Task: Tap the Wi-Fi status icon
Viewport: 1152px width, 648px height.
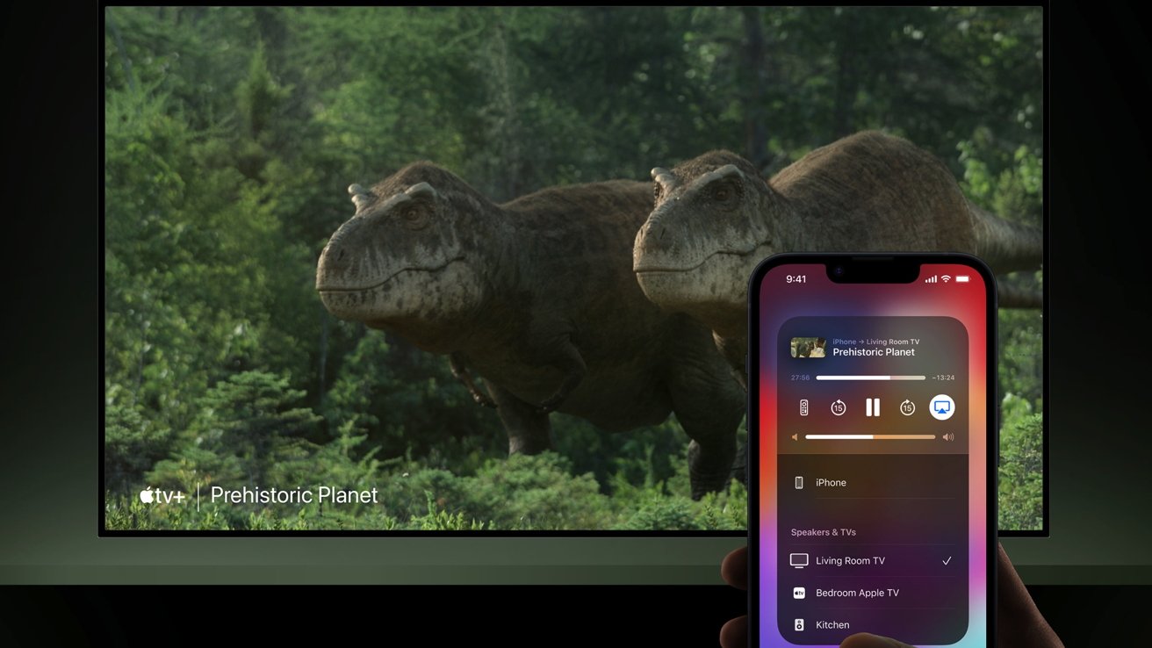Action: coord(946,279)
